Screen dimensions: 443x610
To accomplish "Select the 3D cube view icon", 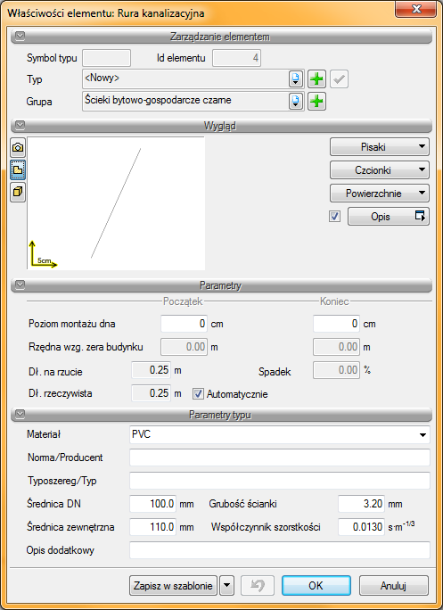I will (x=18, y=192).
